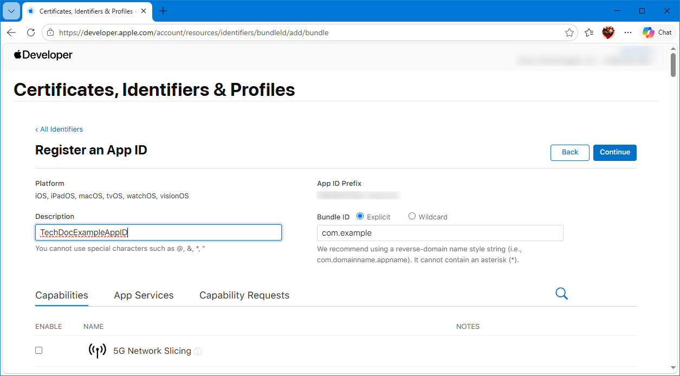Click the browser address bar URL

click(x=193, y=33)
